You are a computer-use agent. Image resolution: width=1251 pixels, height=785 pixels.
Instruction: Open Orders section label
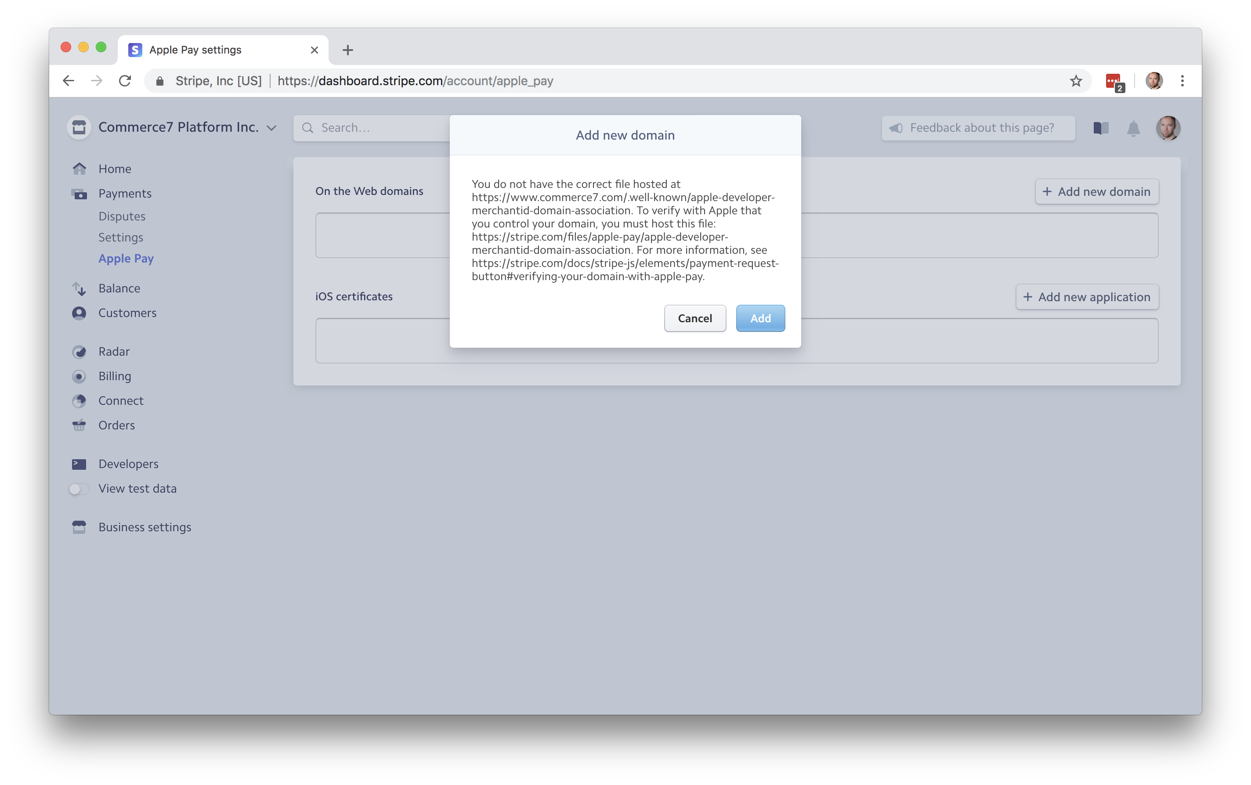pos(117,425)
